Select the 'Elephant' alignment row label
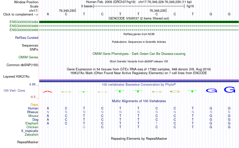Image resolution: width=239 pixels, height=148 pixels. pyautogui.click(x=32, y=123)
